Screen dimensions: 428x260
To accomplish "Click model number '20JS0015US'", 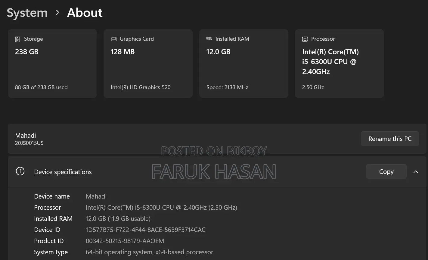I will 29,143.
